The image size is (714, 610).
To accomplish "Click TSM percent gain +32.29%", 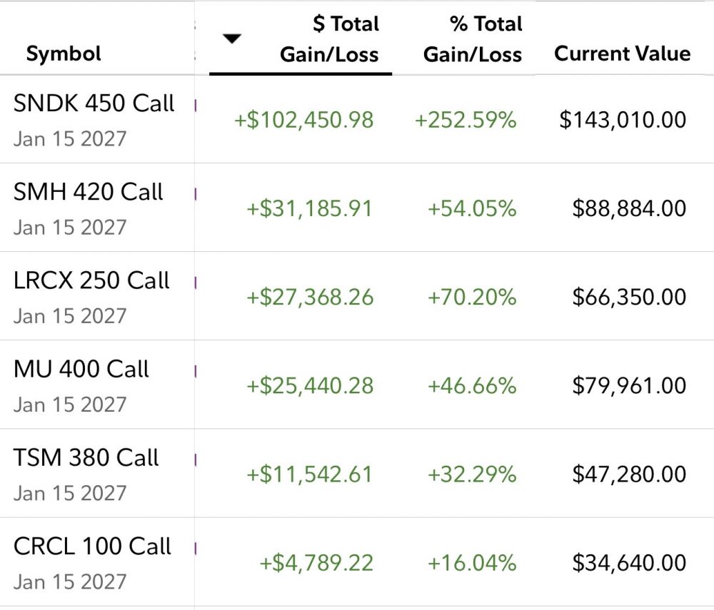I will coord(471,474).
